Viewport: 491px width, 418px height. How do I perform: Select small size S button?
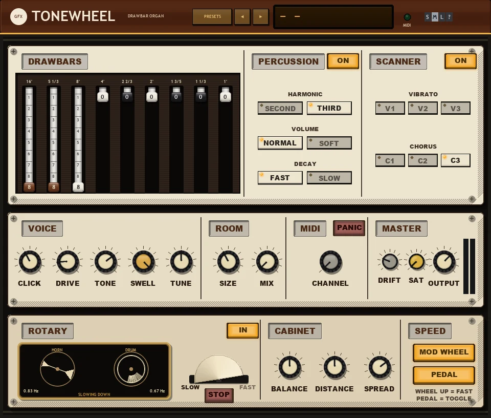(428, 17)
